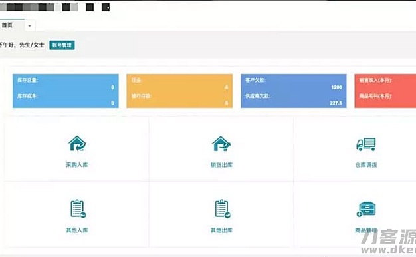
Task: Open the 采购入库 warehouse icon
Action: click(77, 144)
